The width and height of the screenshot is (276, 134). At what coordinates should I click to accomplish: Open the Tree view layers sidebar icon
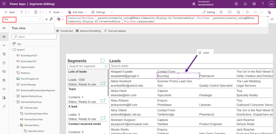click(x=4, y=37)
